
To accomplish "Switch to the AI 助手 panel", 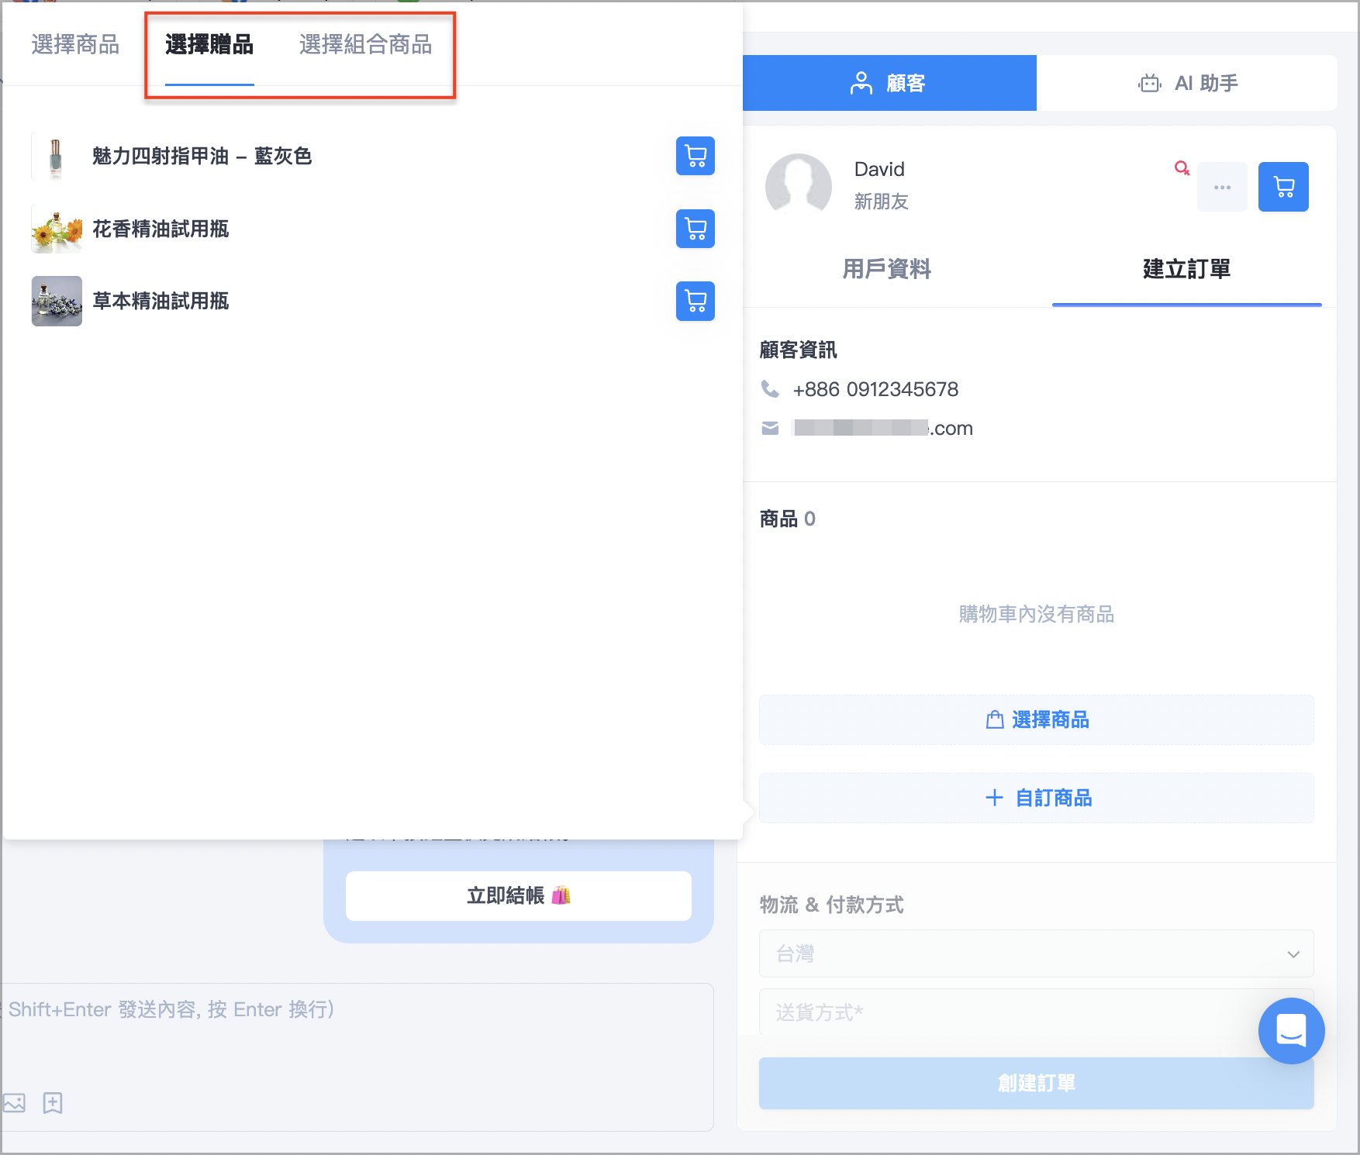I will point(1187,83).
